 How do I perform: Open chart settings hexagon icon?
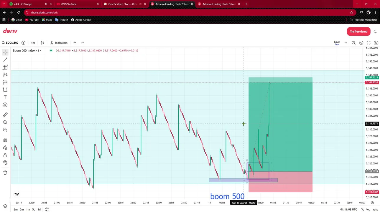tap(361, 43)
